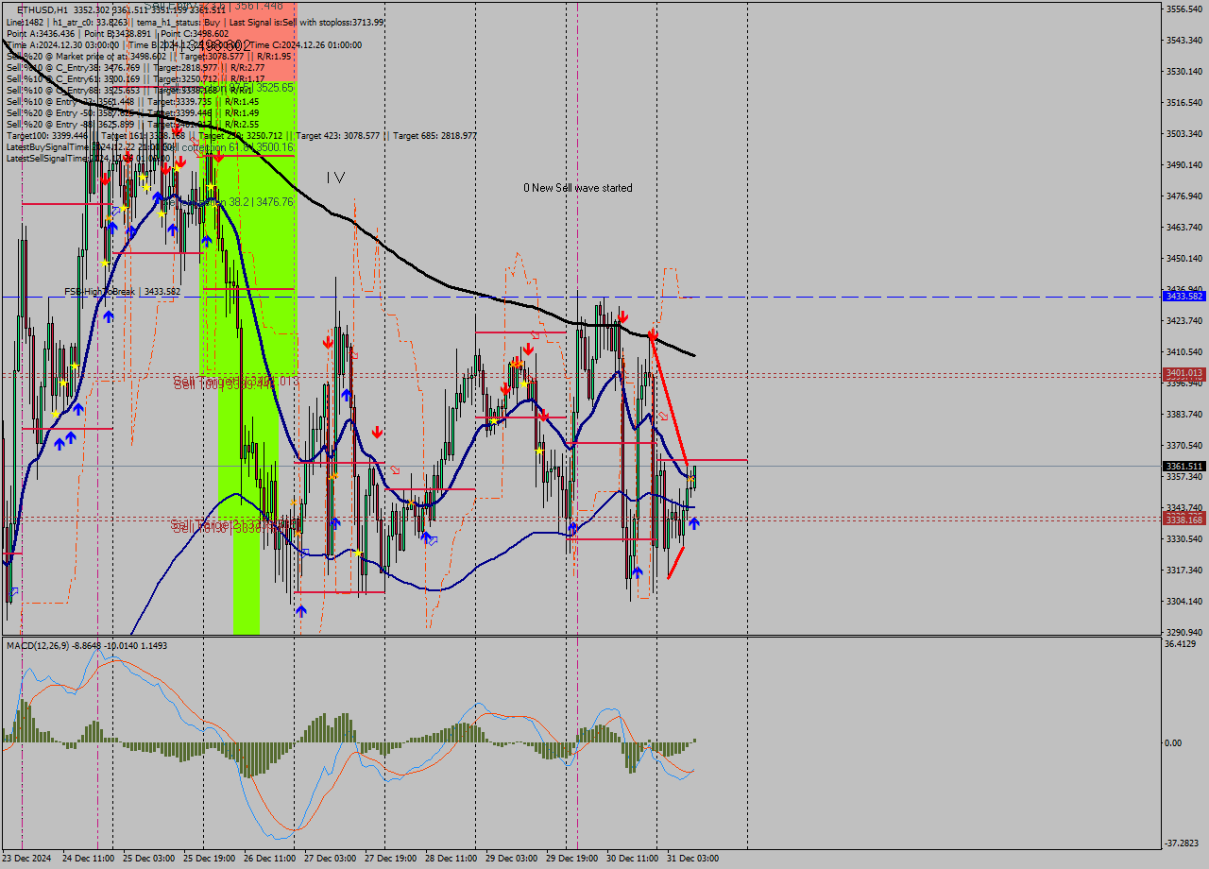Screen dimensions: 1209x869
Task: Click the '27 Dec 19:00' time label
Action: (391, 859)
